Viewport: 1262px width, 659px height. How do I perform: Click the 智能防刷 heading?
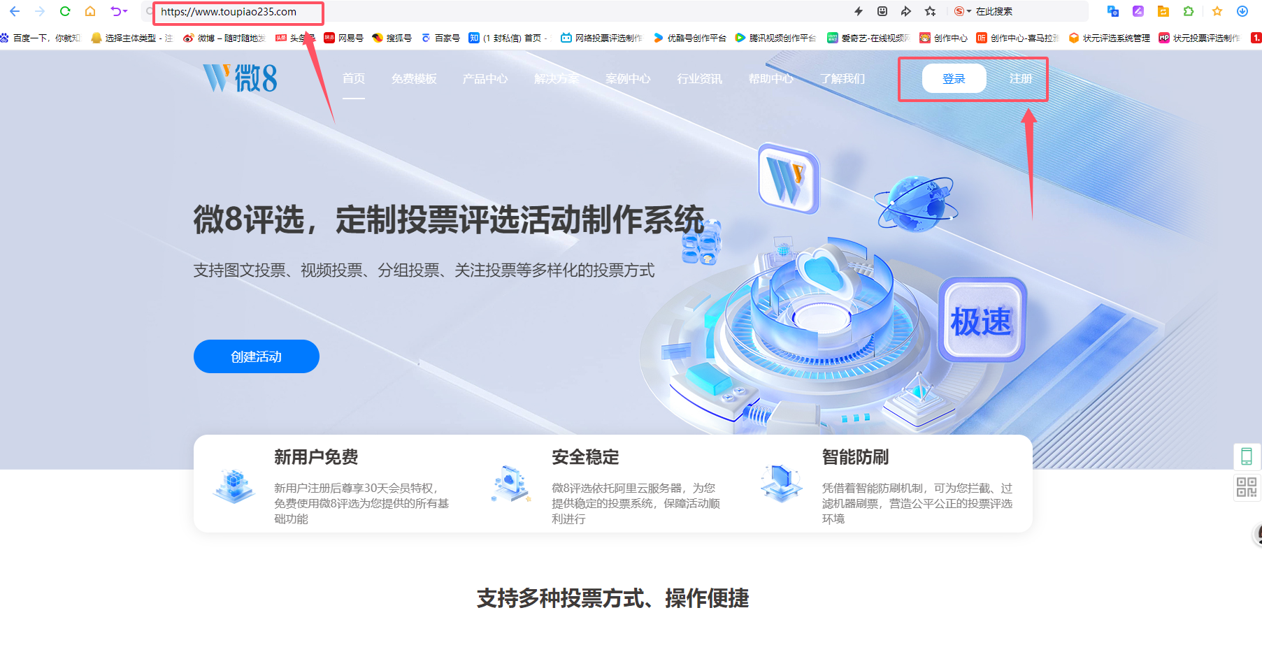[x=855, y=457]
